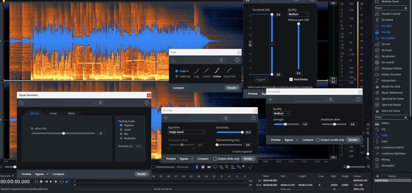Select the Lasso selection tool

pyautogui.click(x=215, y=167)
